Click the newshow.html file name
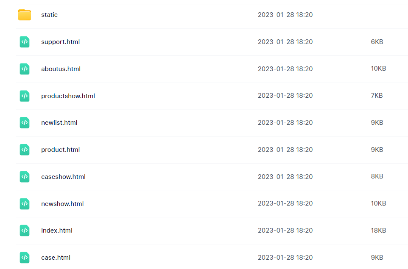The image size is (408, 269). point(62,203)
